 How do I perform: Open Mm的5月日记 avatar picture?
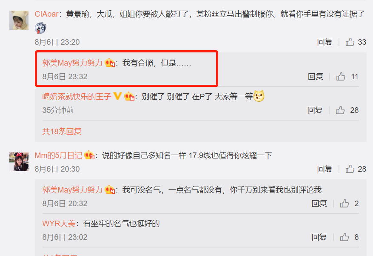(x=19, y=162)
